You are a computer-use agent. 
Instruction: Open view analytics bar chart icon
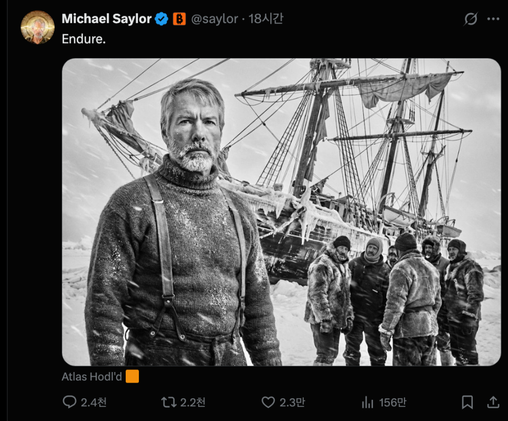tap(368, 403)
